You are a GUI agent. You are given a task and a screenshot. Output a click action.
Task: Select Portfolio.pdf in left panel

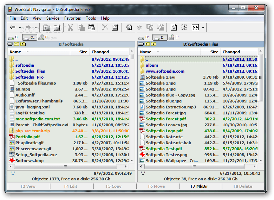click(27, 137)
